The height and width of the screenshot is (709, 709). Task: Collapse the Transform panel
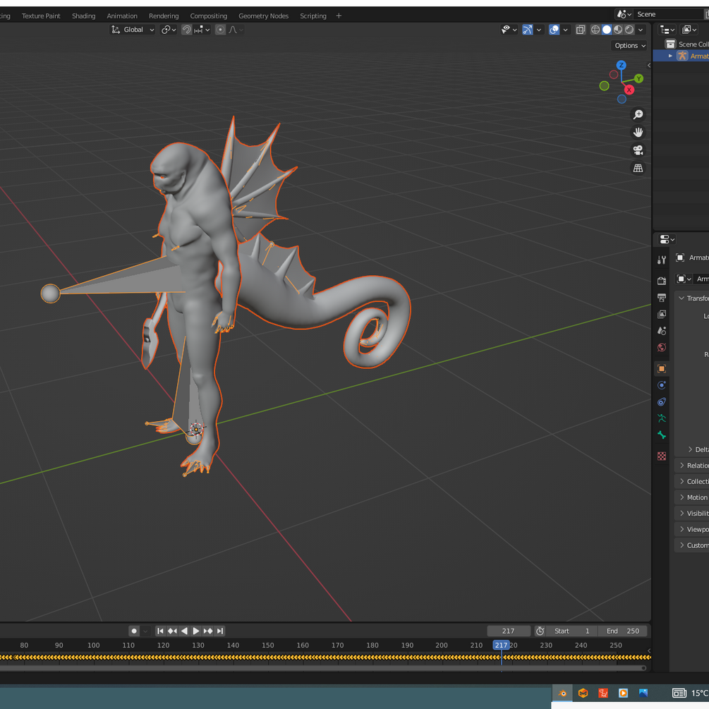681,298
